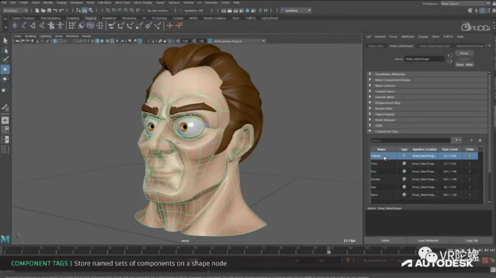496x278 pixels.
Task: Click the Component Tags search field
Action: (x=410, y=140)
